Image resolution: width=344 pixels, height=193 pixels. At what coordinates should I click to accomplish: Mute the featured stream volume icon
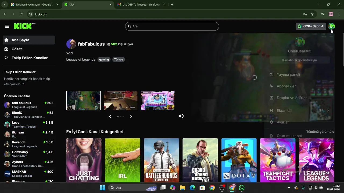[181, 116]
